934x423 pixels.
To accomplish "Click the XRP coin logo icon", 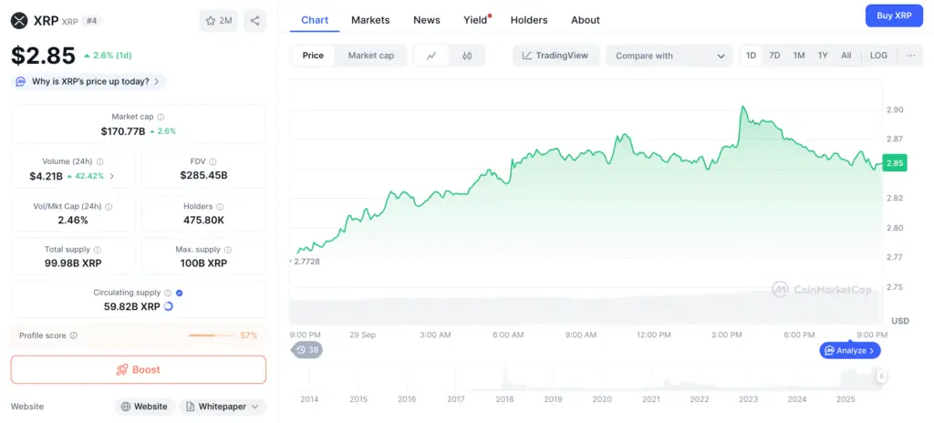I will point(19,21).
